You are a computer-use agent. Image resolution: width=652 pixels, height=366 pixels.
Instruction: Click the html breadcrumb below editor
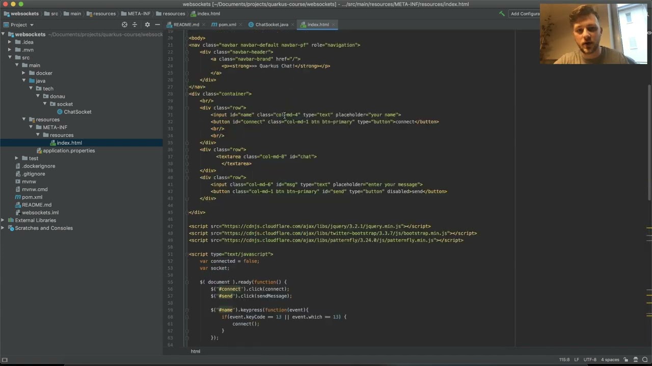[196, 351]
